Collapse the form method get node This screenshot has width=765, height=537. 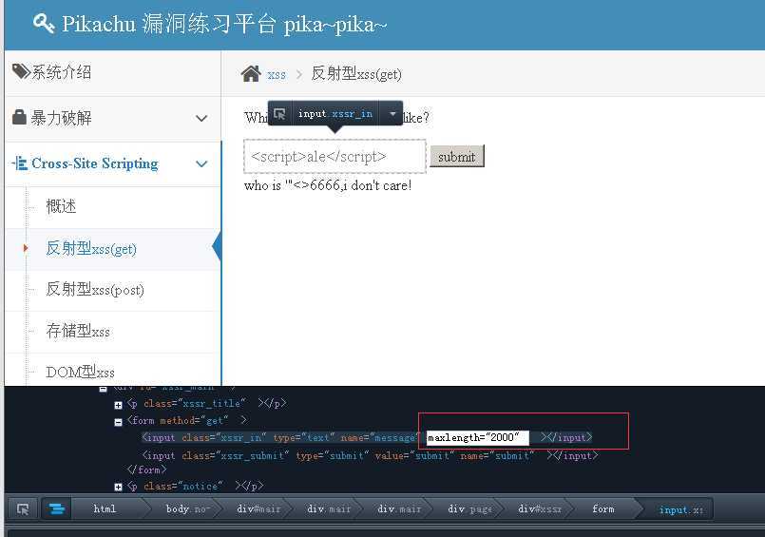tap(118, 422)
